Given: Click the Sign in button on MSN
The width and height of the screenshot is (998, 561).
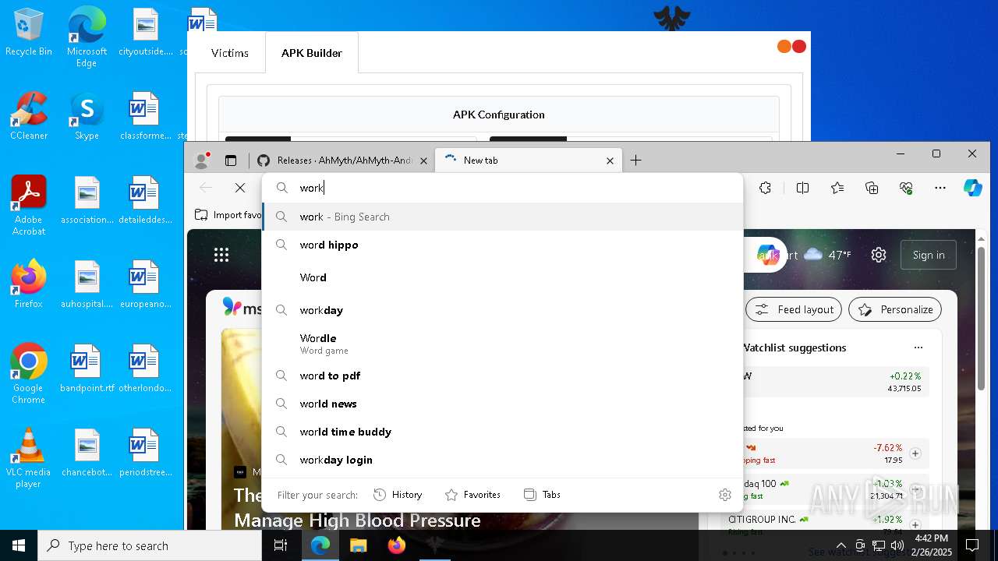Looking at the screenshot, I should pos(929,255).
